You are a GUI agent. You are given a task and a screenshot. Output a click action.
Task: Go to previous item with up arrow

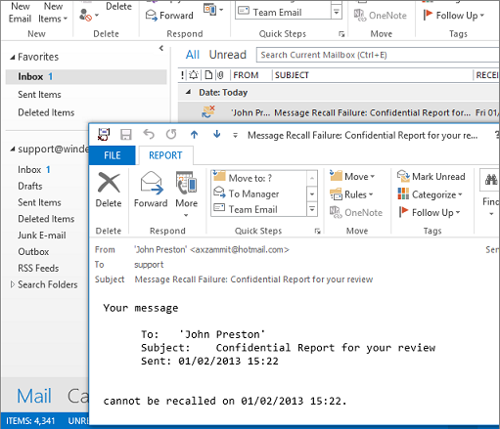pos(194,134)
